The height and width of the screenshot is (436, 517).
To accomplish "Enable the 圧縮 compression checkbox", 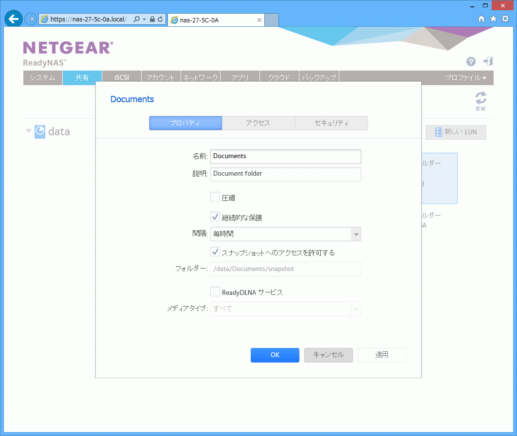I will 215,197.
